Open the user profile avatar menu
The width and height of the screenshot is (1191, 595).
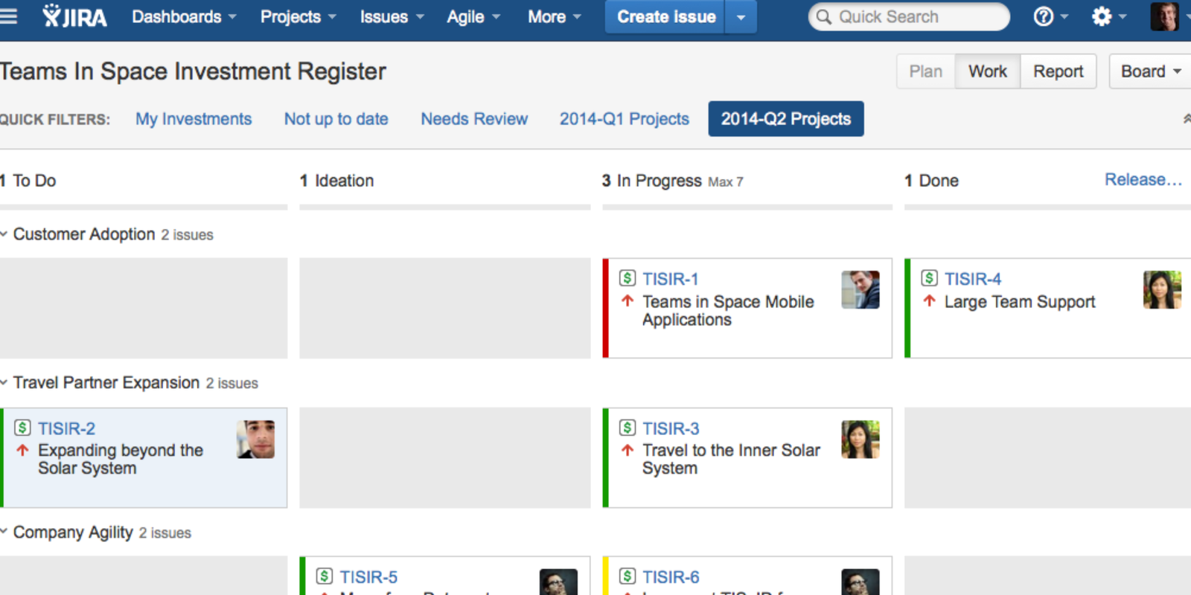(x=1164, y=16)
